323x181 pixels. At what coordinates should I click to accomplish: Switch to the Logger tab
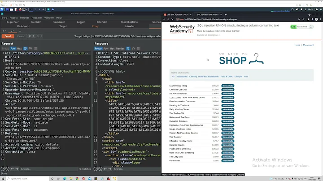[x=81, y=22]
